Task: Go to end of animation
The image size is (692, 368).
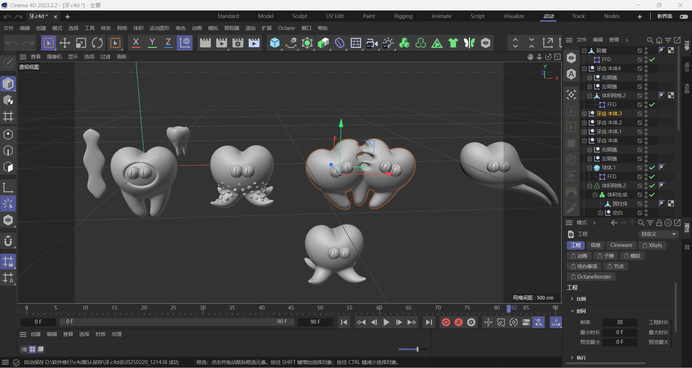Action: coord(429,322)
